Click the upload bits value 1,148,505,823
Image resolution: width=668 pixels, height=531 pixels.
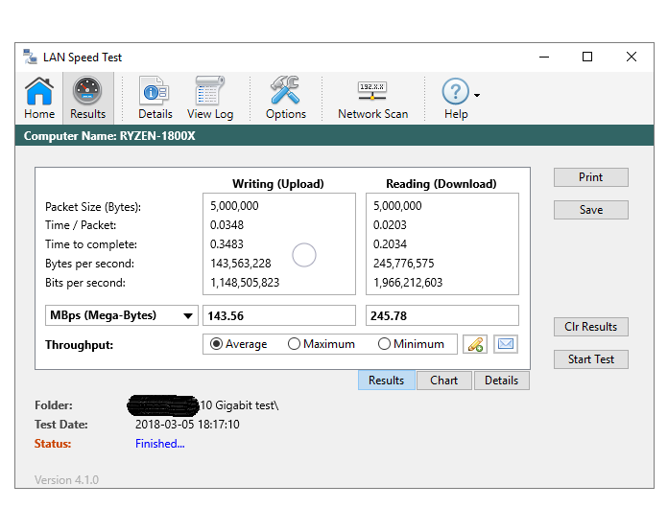point(245,283)
